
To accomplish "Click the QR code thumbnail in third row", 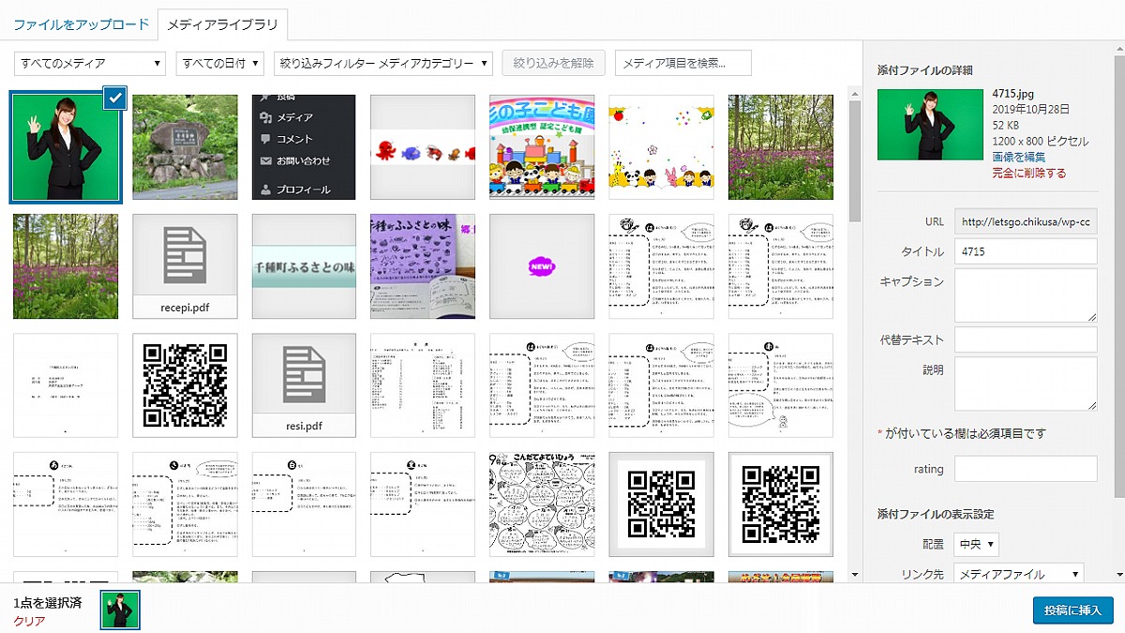I will click(185, 384).
